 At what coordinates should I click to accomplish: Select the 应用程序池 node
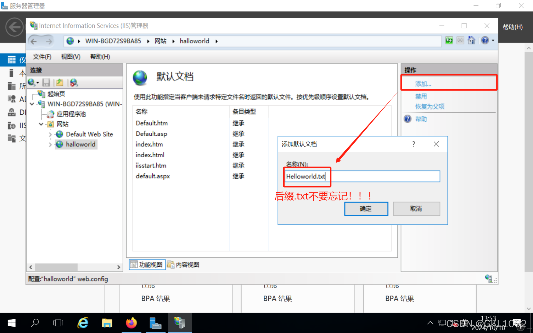click(71, 114)
